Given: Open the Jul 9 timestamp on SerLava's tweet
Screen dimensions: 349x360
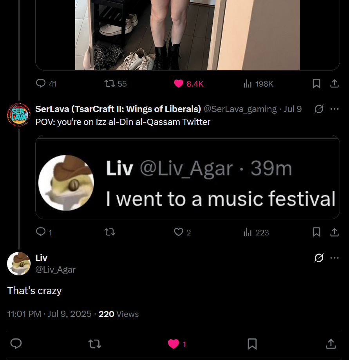Looking at the screenshot, I should [x=293, y=109].
